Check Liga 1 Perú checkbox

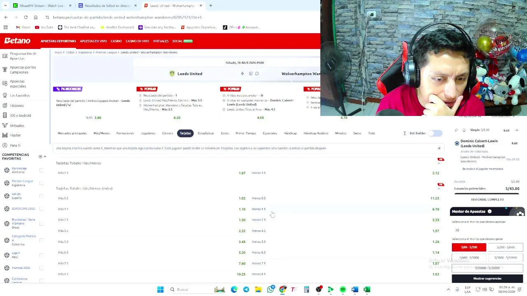tap(41, 255)
